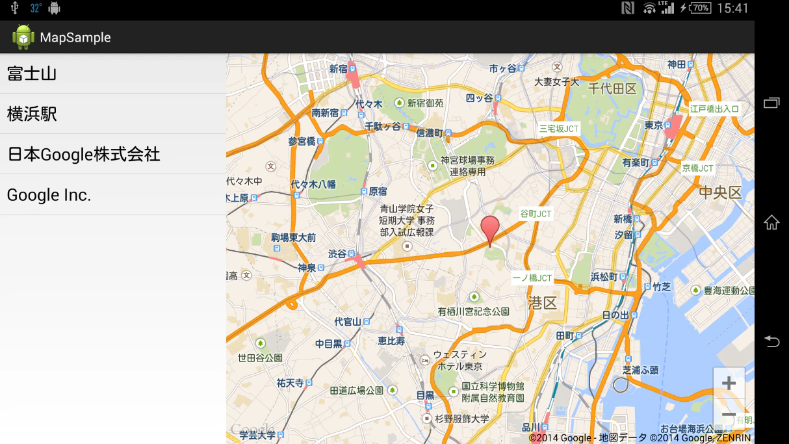The image size is (789, 444).
Task: Tap the map copyright attribution text
Action: [x=640, y=438]
